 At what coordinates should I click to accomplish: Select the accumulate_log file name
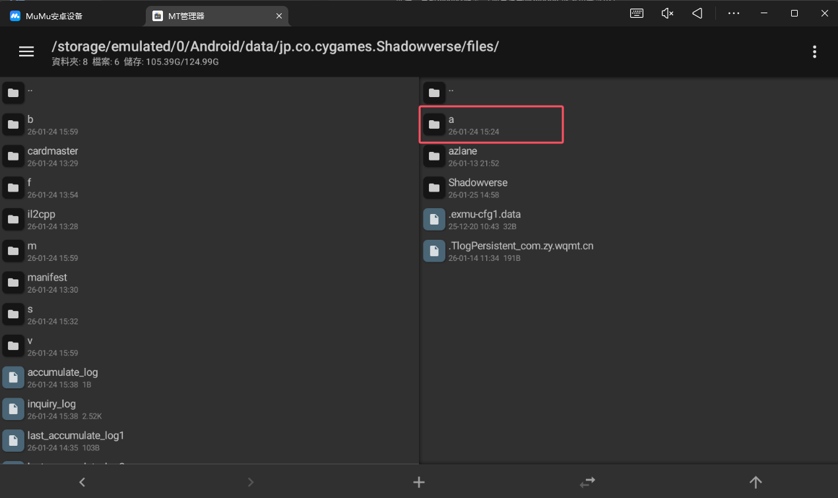coord(63,373)
